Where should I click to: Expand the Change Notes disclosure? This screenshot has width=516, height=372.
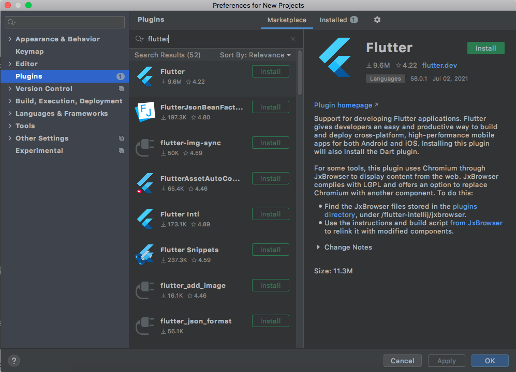click(318, 247)
